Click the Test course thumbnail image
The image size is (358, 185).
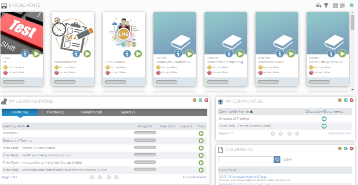22,33
